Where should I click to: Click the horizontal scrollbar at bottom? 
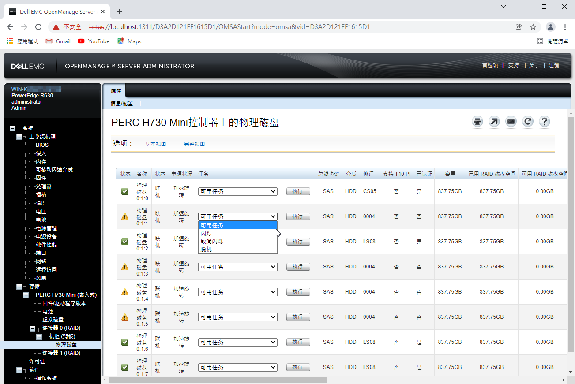click(218, 380)
